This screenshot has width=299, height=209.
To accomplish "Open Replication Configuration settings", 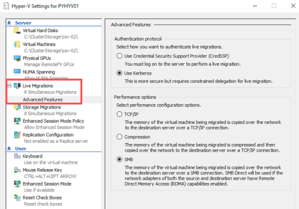I will pos(48,135).
